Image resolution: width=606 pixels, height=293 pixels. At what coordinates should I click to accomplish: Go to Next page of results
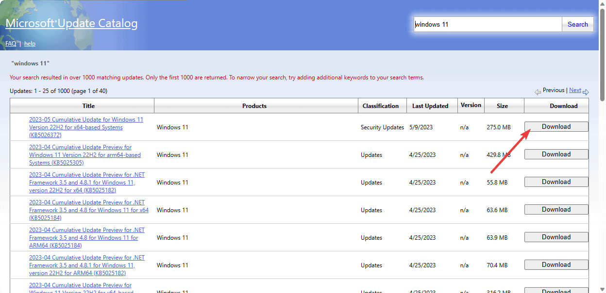pyautogui.click(x=575, y=90)
